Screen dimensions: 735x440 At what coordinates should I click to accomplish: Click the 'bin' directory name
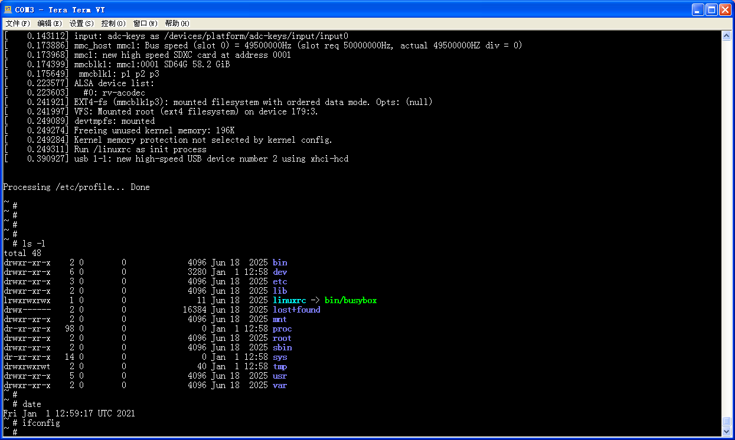pyautogui.click(x=280, y=262)
